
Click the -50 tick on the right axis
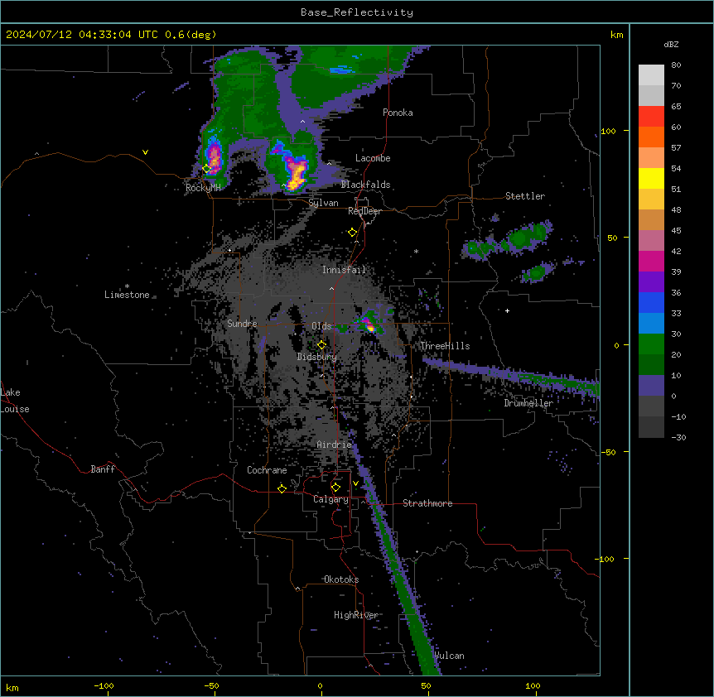coord(608,452)
